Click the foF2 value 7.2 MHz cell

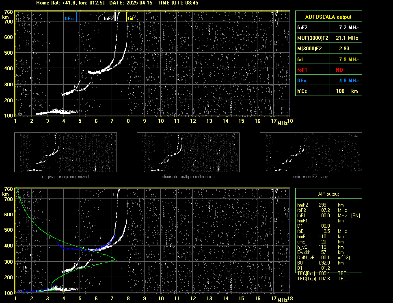[346, 28]
